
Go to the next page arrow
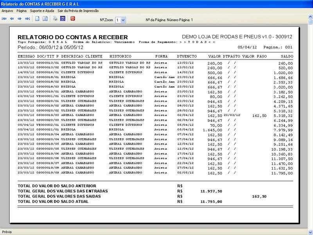pos(20,18)
